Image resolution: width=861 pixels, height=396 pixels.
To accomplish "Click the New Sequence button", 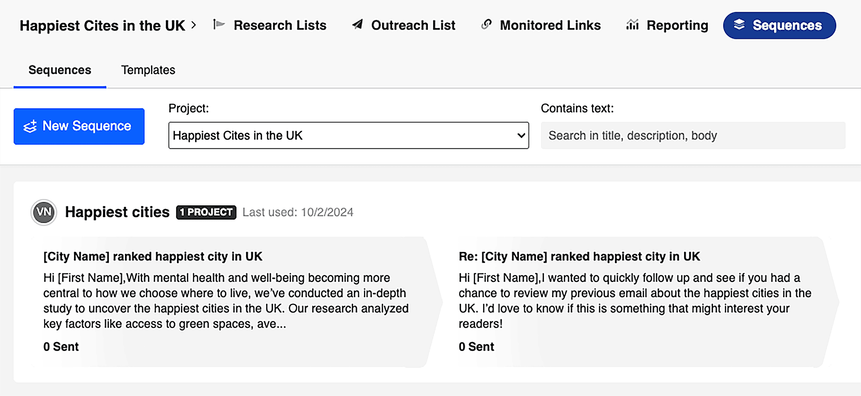I will click(x=79, y=126).
